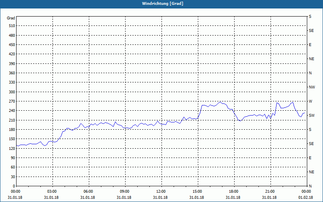Select the 150 y-axis value
This screenshot has height=202, width=323.
12,139
